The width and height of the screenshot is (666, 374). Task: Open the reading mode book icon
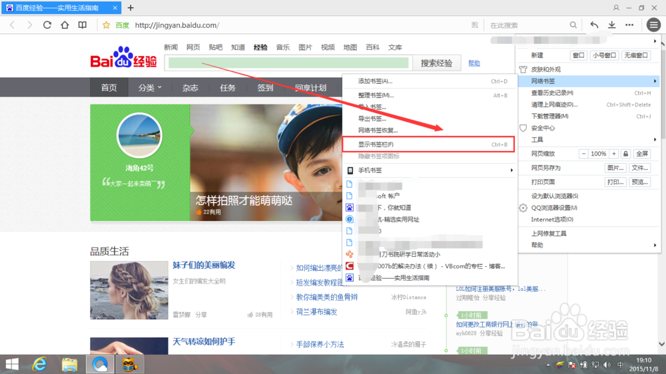point(83,25)
